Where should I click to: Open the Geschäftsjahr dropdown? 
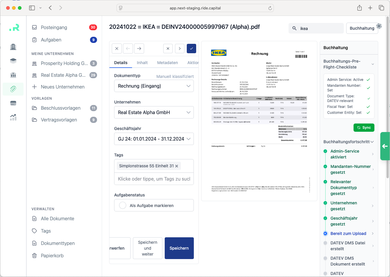[154, 139]
